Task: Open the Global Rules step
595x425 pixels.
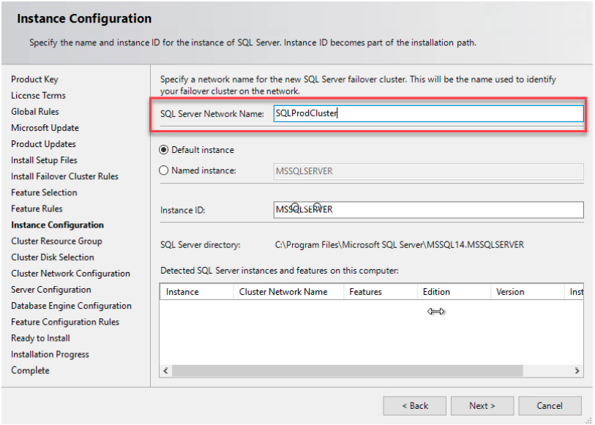Action: [x=35, y=112]
